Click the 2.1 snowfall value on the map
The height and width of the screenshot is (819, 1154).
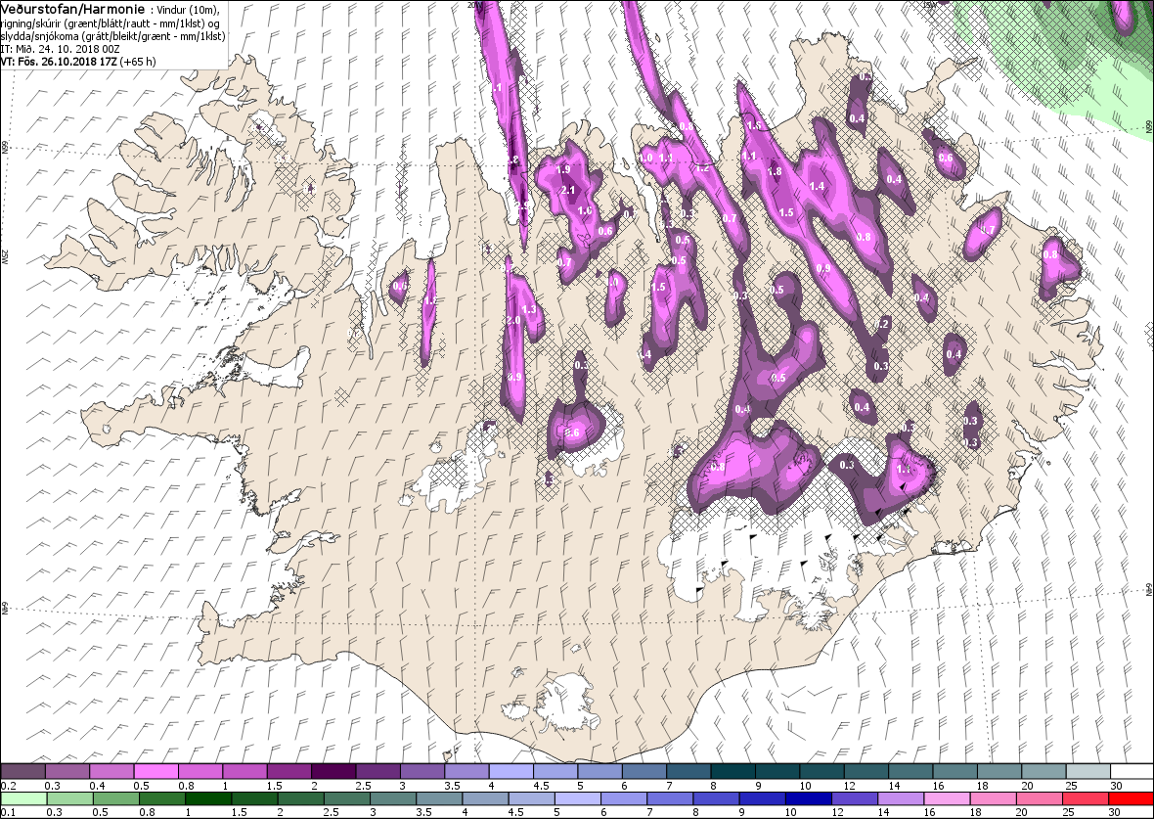567,190
